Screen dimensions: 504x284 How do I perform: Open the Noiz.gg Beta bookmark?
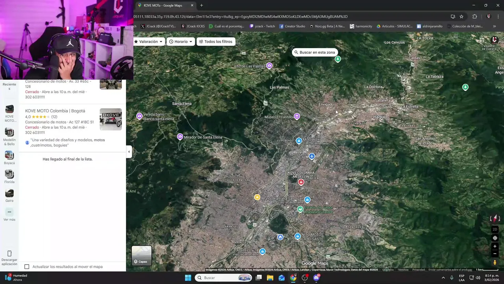[x=327, y=26]
